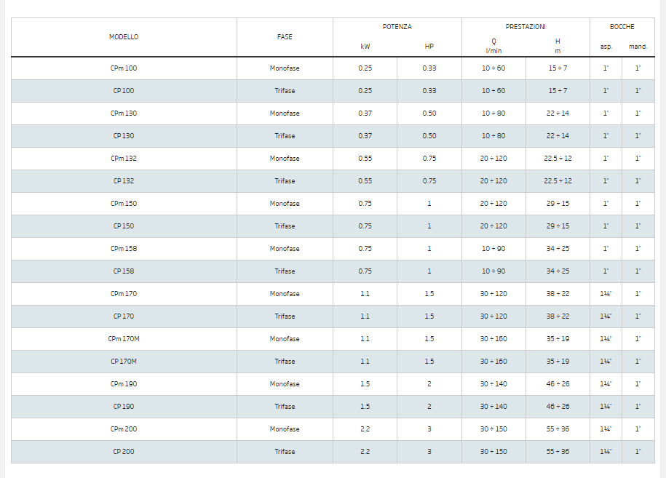Click the CP 170 model name
Viewport: 666px width, 478px height.
click(x=124, y=316)
